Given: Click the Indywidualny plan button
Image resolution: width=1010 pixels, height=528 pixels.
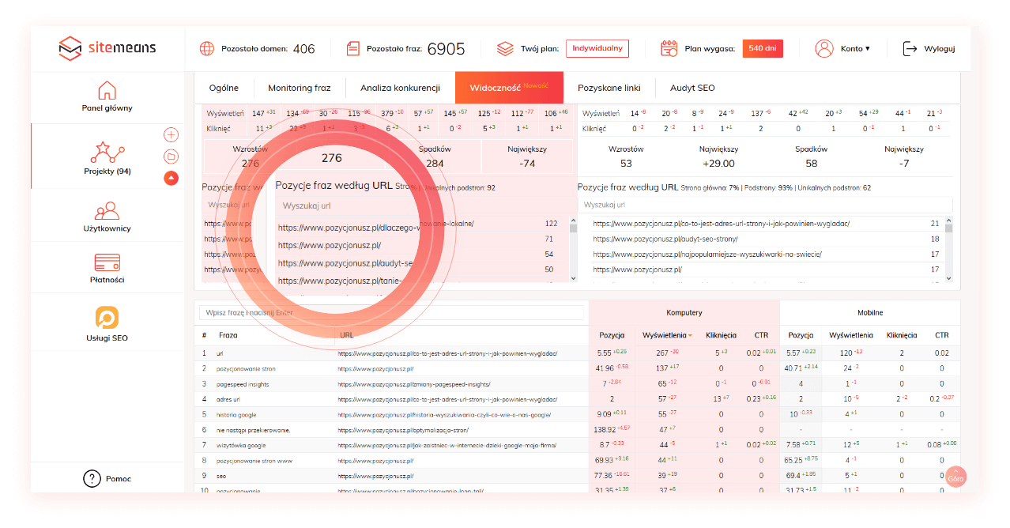Looking at the screenshot, I should [x=597, y=48].
